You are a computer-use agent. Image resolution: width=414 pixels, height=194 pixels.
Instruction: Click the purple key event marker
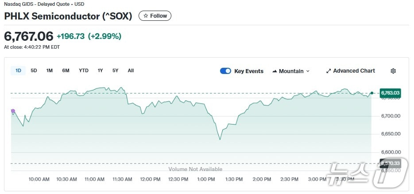point(13,111)
